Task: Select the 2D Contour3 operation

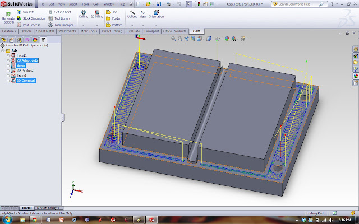Action: tap(26, 81)
